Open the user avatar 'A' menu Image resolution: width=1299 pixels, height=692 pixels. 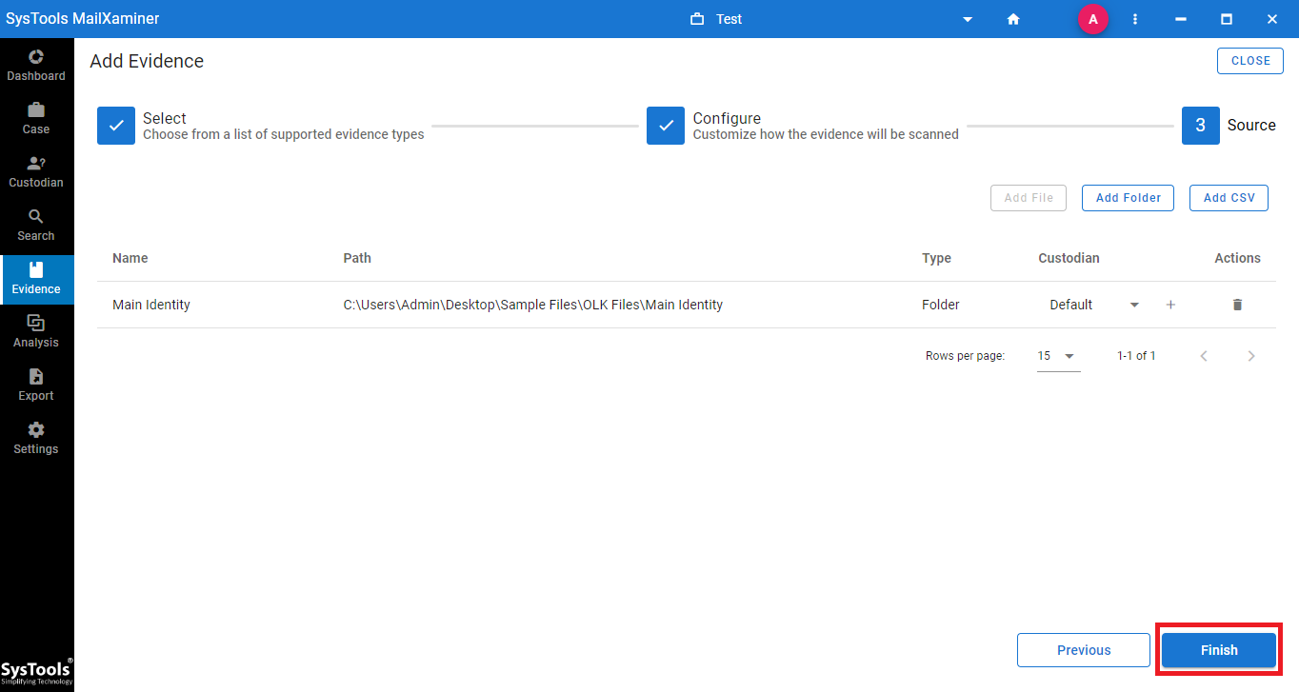pyautogui.click(x=1092, y=19)
